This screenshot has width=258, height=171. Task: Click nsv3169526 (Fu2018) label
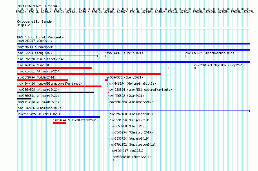[x=34, y=65]
